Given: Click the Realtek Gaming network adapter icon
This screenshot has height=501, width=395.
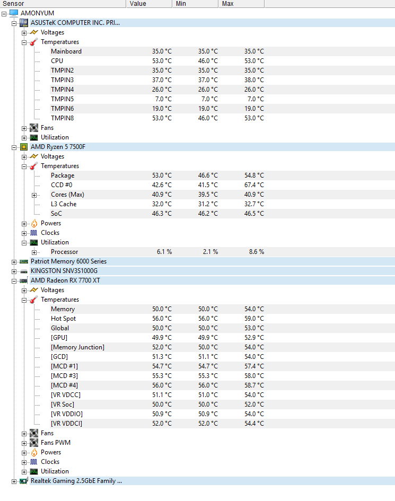Looking at the screenshot, I should coord(24,481).
